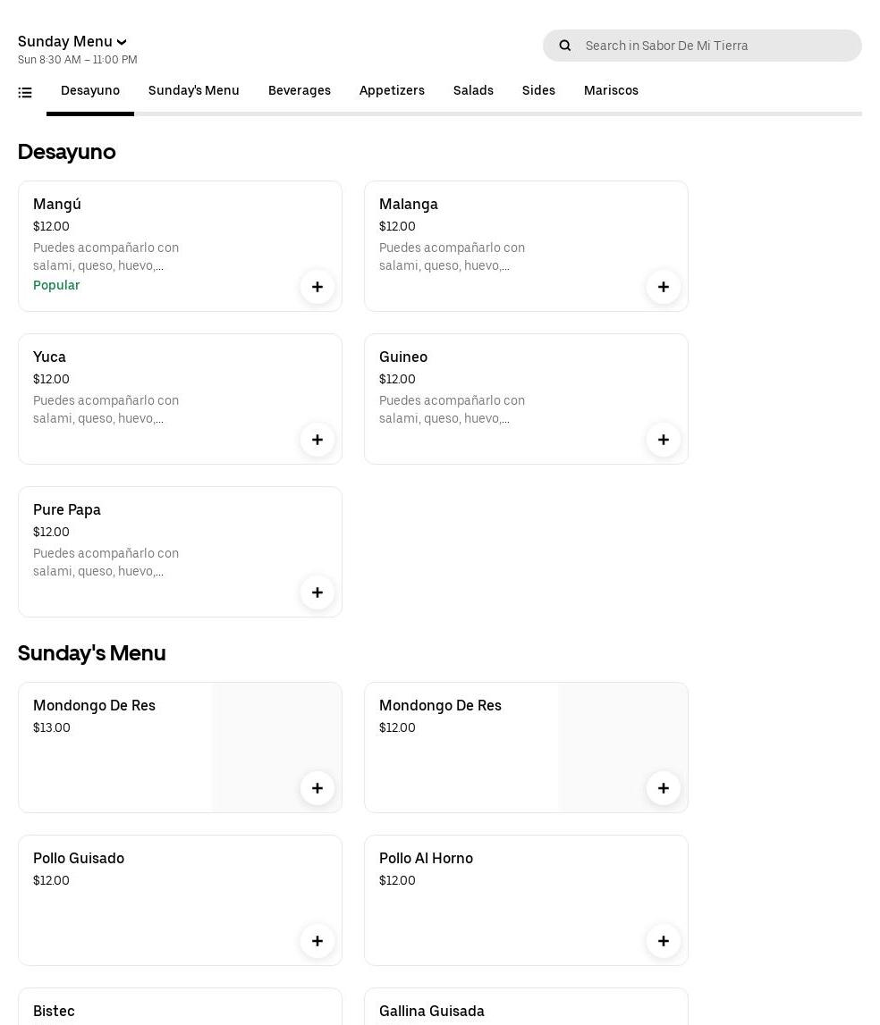Switch to the Beverages tab

click(300, 91)
